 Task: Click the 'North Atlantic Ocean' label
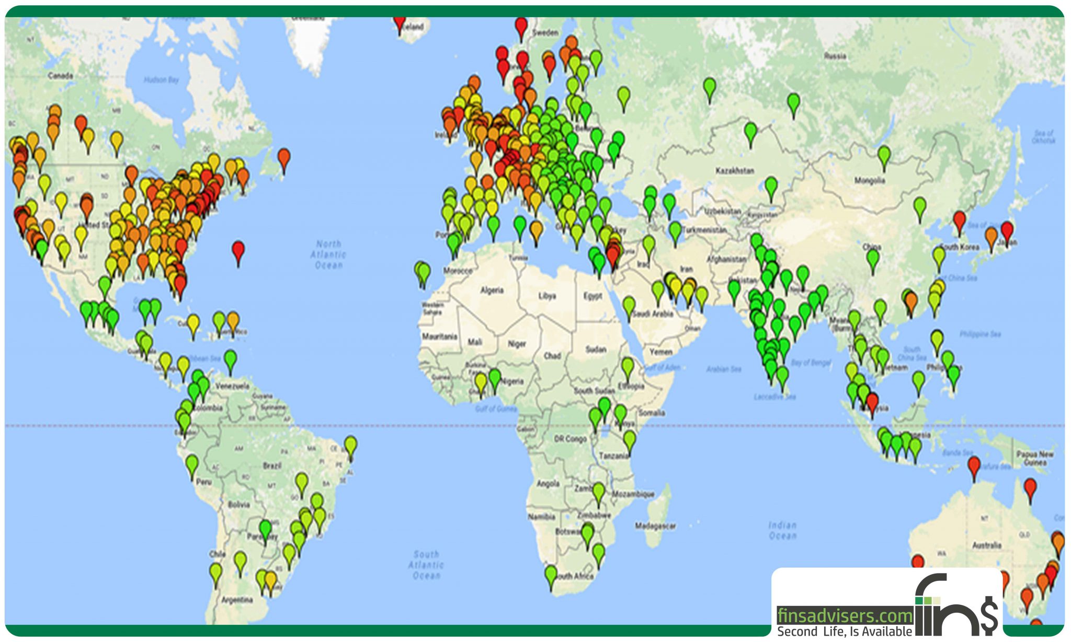(x=328, y=254)
